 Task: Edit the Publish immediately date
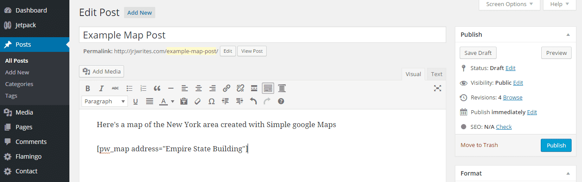(532, 112)
